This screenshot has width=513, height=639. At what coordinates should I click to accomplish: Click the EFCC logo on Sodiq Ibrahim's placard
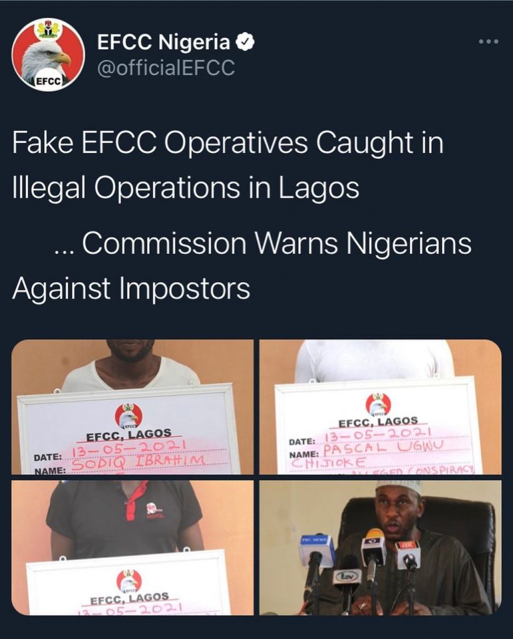(x=129, y=415)
